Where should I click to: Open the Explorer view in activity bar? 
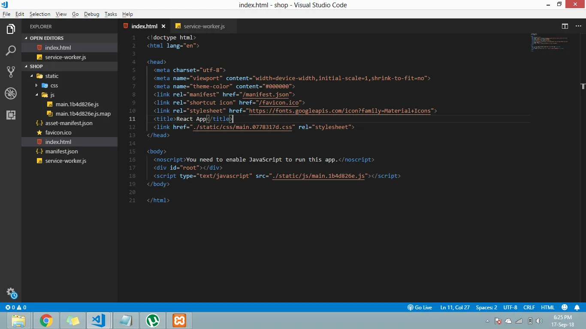tap(11, 29)
